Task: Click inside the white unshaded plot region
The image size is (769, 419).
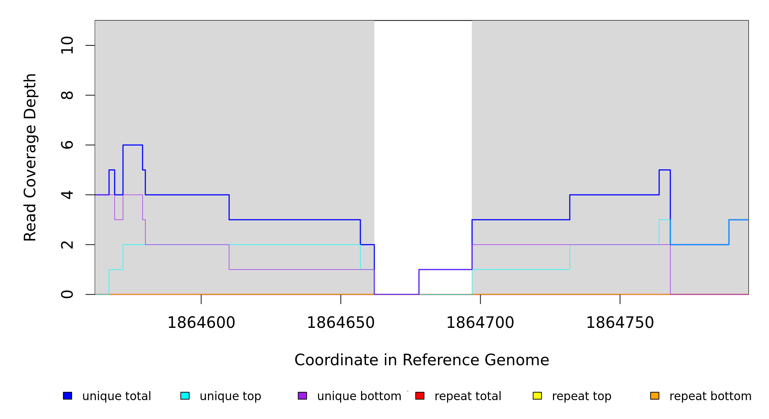Action: (423, 140)
